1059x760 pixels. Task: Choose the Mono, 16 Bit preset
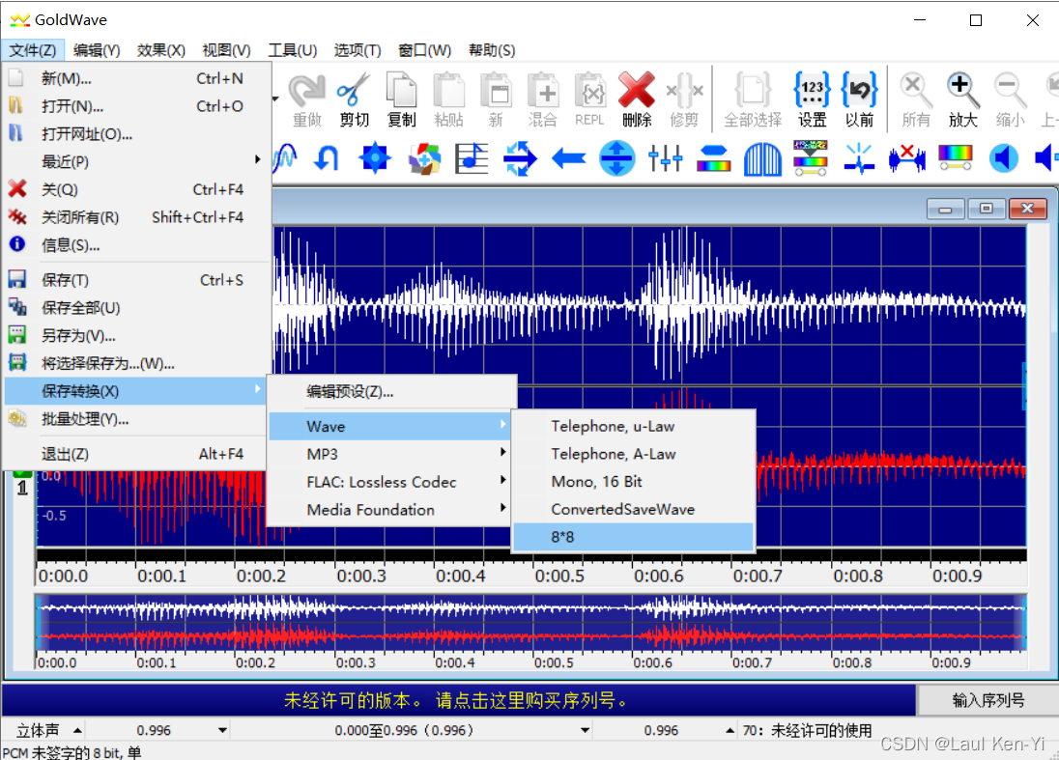click(633, 481)
